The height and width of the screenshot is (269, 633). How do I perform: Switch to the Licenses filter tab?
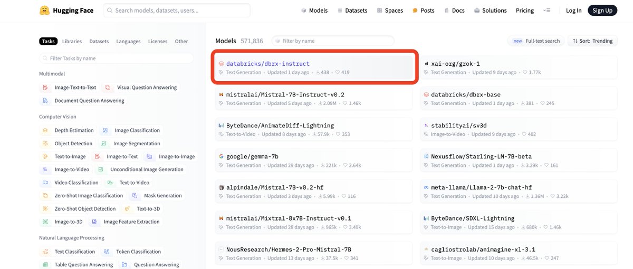158,41
